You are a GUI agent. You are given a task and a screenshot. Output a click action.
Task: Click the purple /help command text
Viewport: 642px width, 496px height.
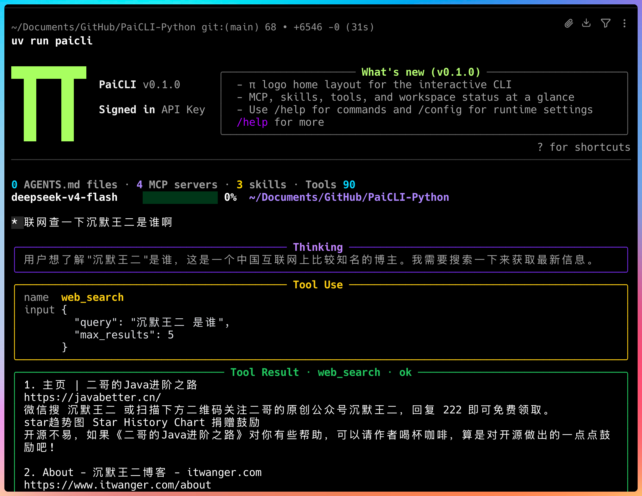(x=252, y=122)
